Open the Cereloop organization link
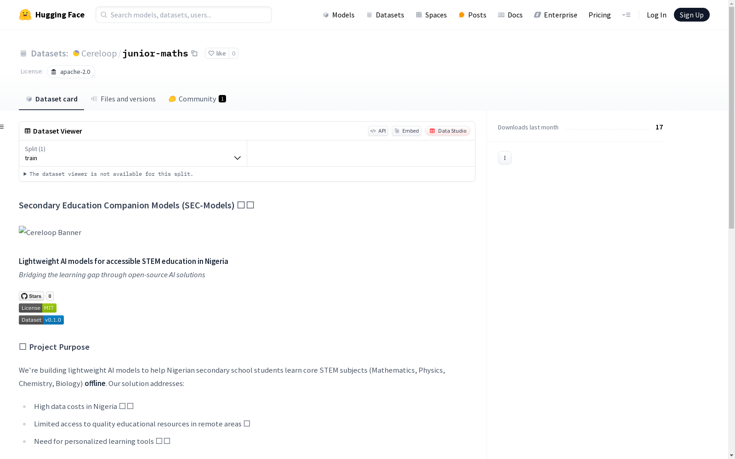 (99, 53)
